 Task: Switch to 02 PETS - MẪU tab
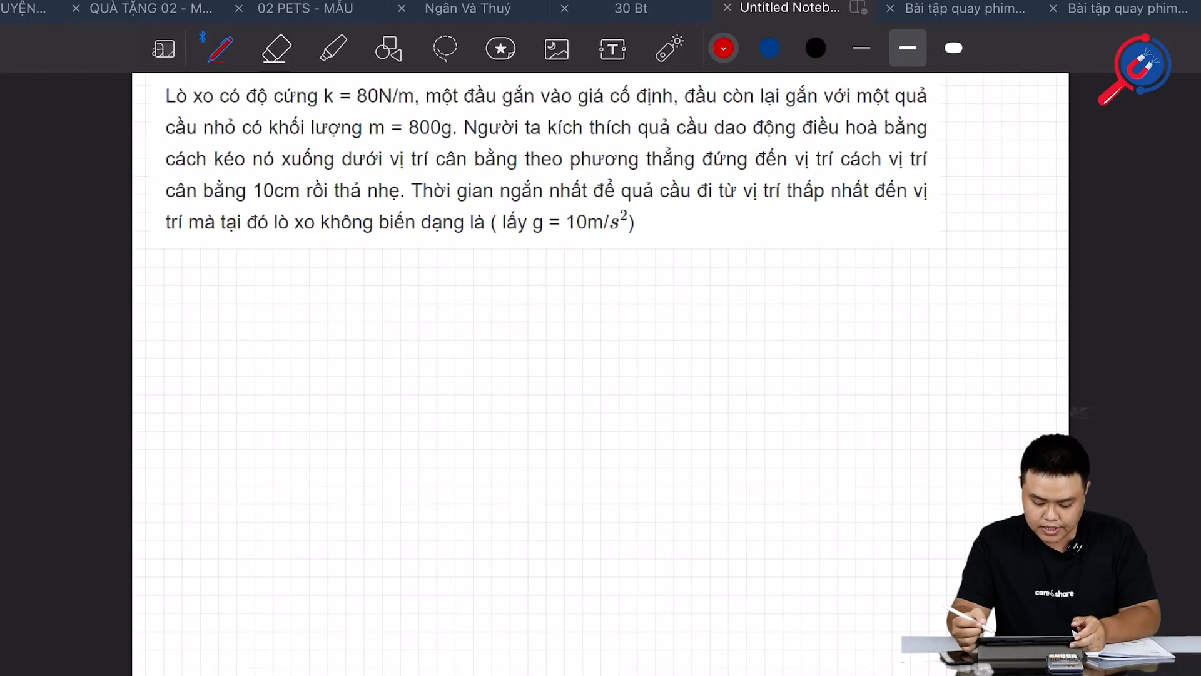[x=305, y=8]
